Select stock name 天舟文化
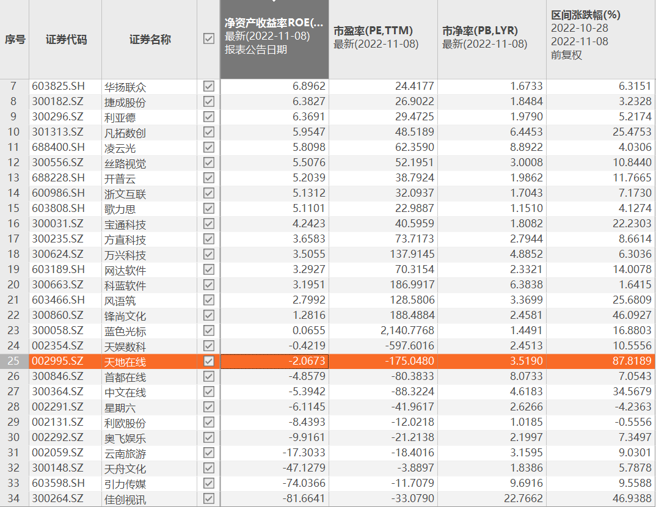This screenshot has height=507, width=656. 125,469
